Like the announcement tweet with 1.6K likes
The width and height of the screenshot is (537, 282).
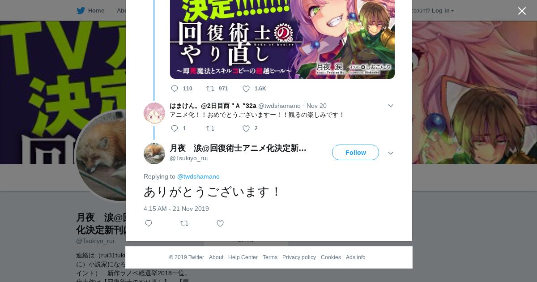(246, 89)
